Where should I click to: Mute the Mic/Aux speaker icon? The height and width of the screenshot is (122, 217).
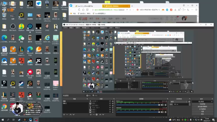click(162, 105)
